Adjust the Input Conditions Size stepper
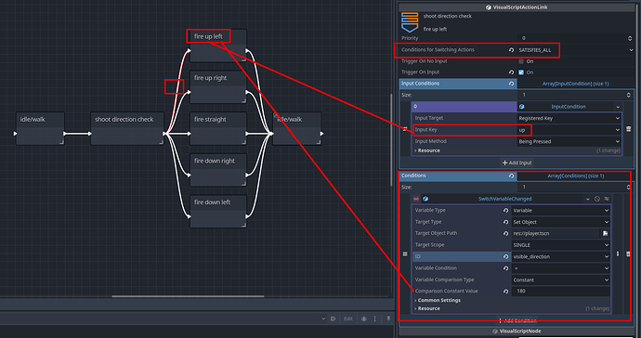 click(628, 95)
